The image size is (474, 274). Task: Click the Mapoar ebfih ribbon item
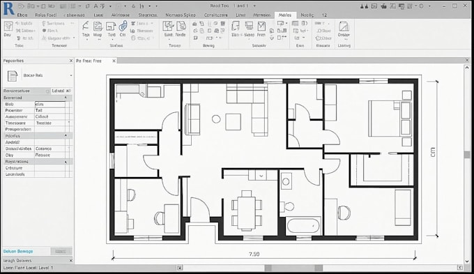click(x=56, y=38)
